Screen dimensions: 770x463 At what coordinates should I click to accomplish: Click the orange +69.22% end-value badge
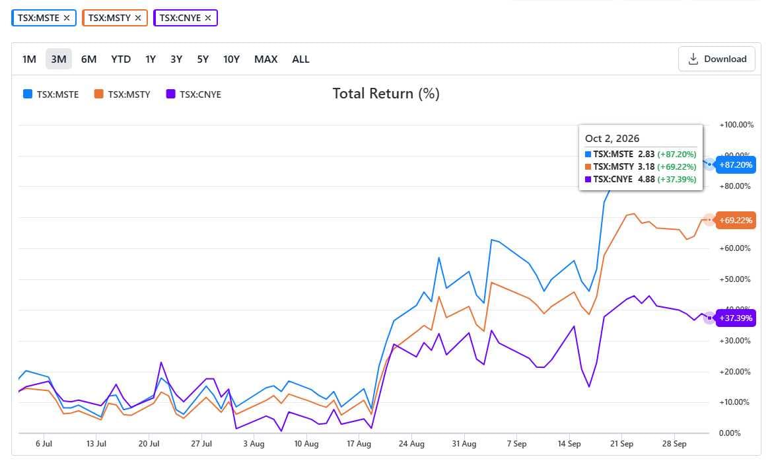tap(736, 221)
